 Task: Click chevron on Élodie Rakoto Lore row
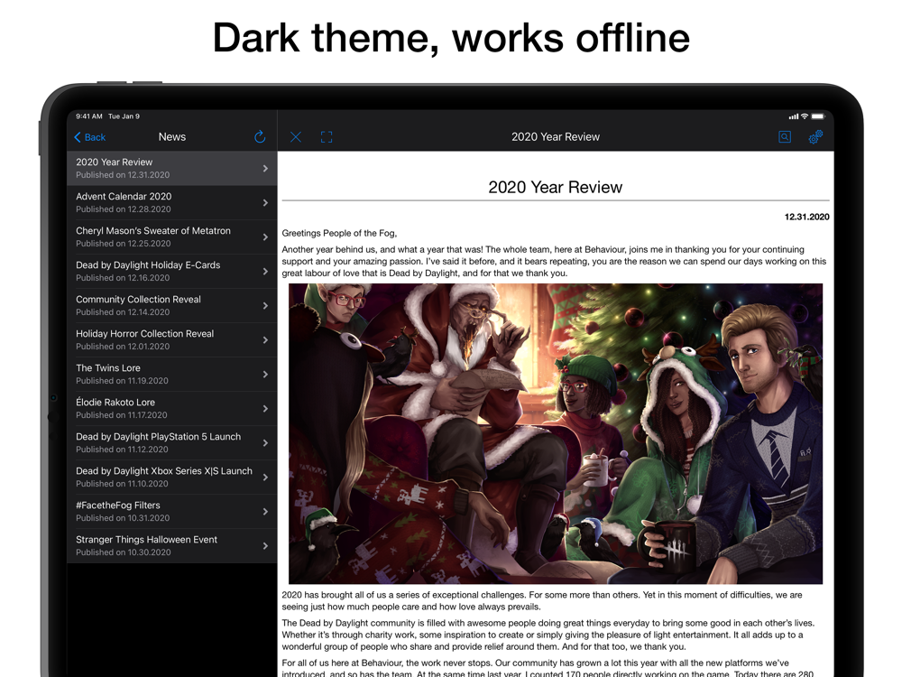265,409
